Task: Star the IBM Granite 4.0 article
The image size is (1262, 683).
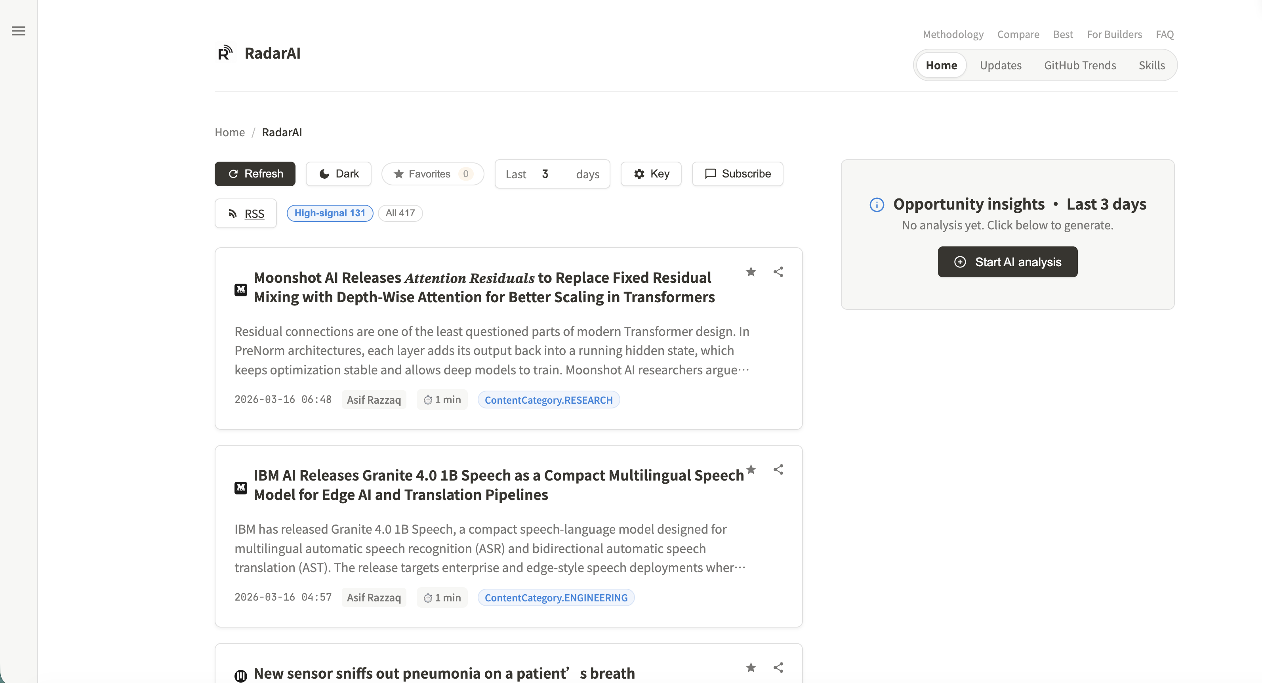Action: (x=751, y=470)
